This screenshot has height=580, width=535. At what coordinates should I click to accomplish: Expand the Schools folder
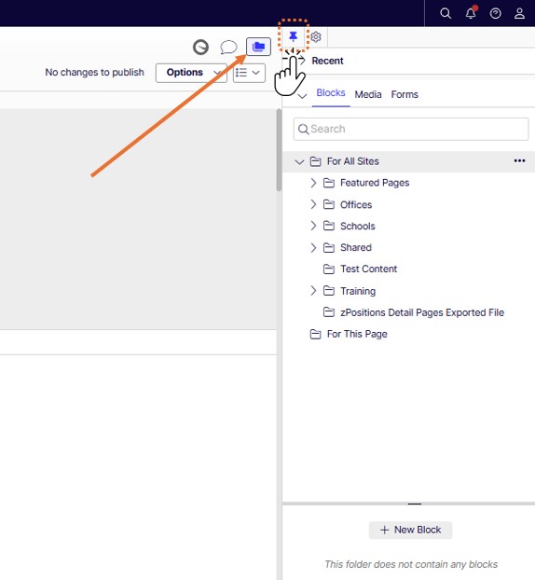pyautogui.click(x=313, y=226)
